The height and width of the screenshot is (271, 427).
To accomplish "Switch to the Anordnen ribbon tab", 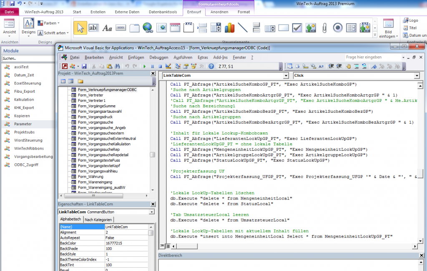I will (x=220, y=12).
